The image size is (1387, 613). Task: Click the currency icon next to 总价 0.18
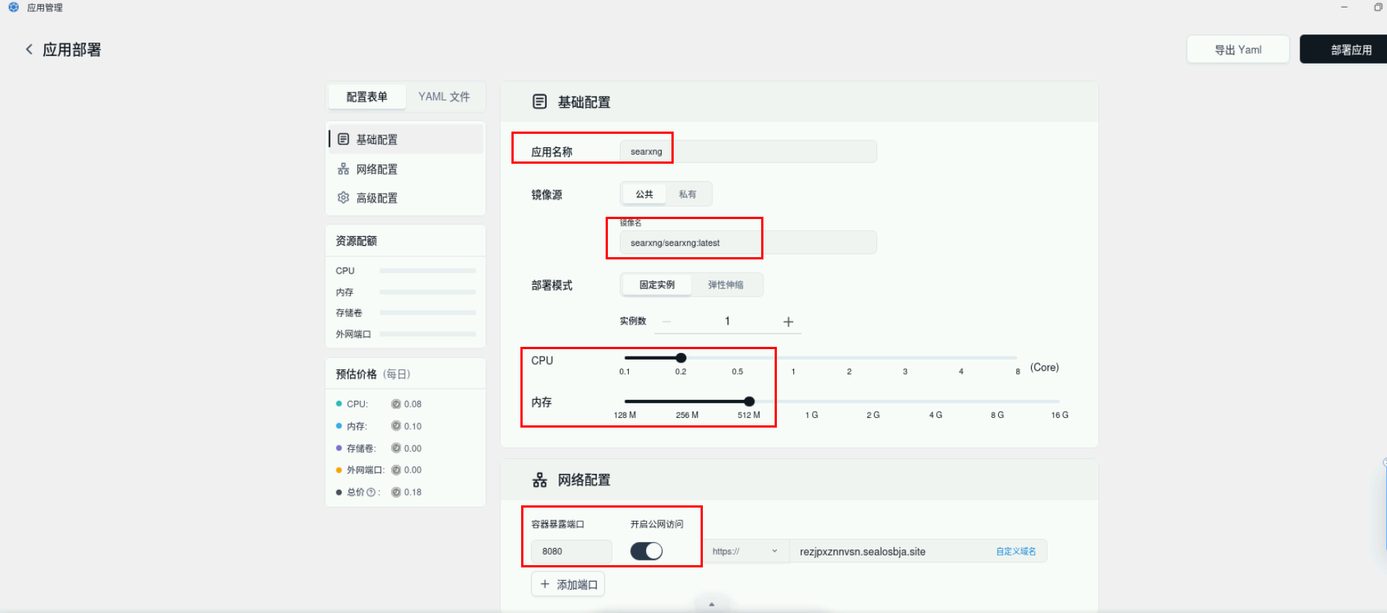coord(396,492)
